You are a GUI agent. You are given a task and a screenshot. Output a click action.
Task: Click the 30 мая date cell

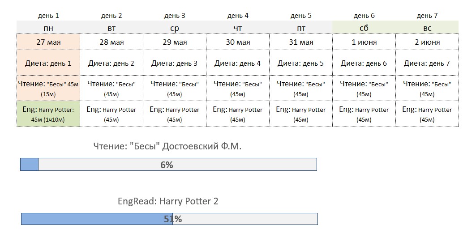(x=238, y=42)
